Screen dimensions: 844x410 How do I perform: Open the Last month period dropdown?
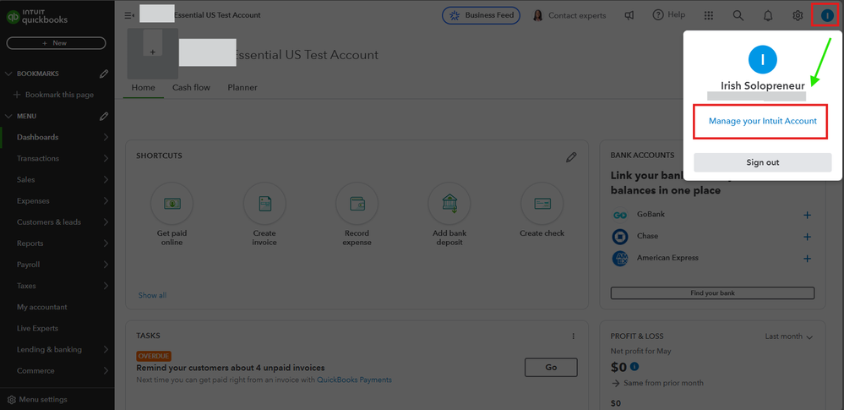[x=788, y=336]
